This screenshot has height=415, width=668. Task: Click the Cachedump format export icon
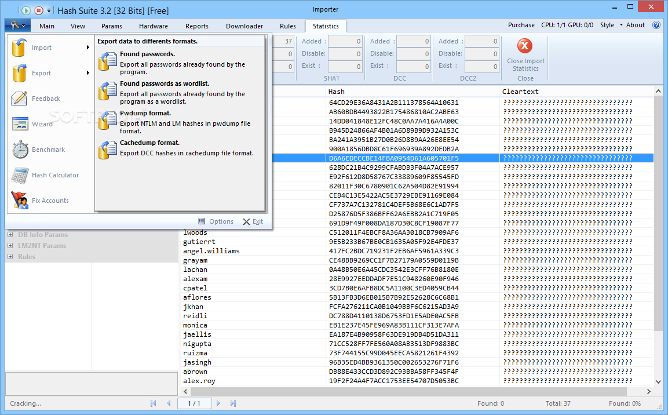click(x=108, y=150)
